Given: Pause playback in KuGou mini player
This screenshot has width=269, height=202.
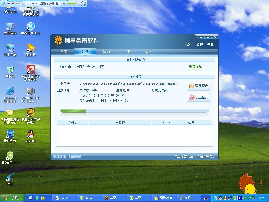Looking at the screenshot, I should [13, 3].
